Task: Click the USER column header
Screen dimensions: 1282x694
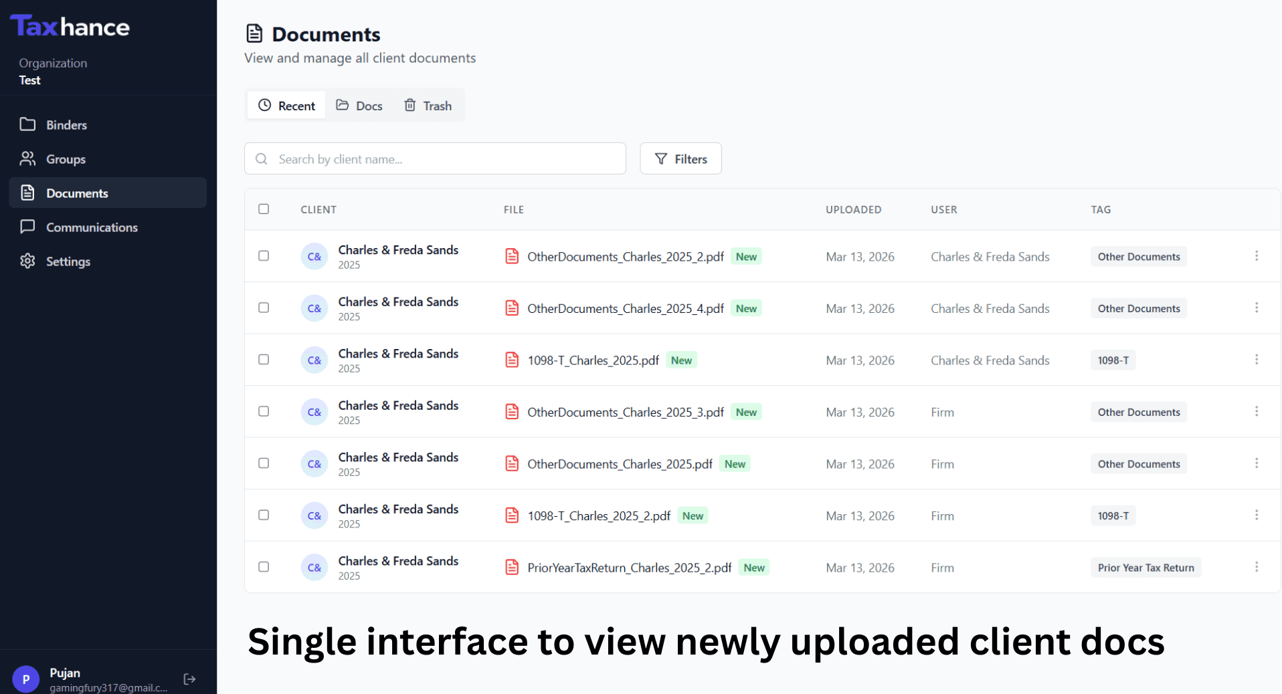Action: pos(943,209)
